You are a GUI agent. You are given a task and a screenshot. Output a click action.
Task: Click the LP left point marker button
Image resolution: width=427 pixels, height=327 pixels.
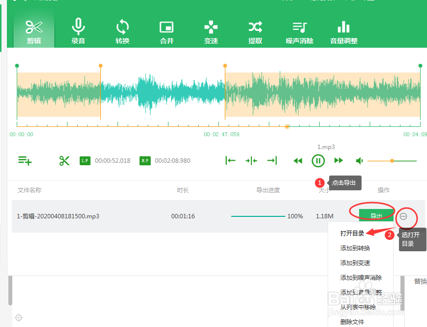85,161
